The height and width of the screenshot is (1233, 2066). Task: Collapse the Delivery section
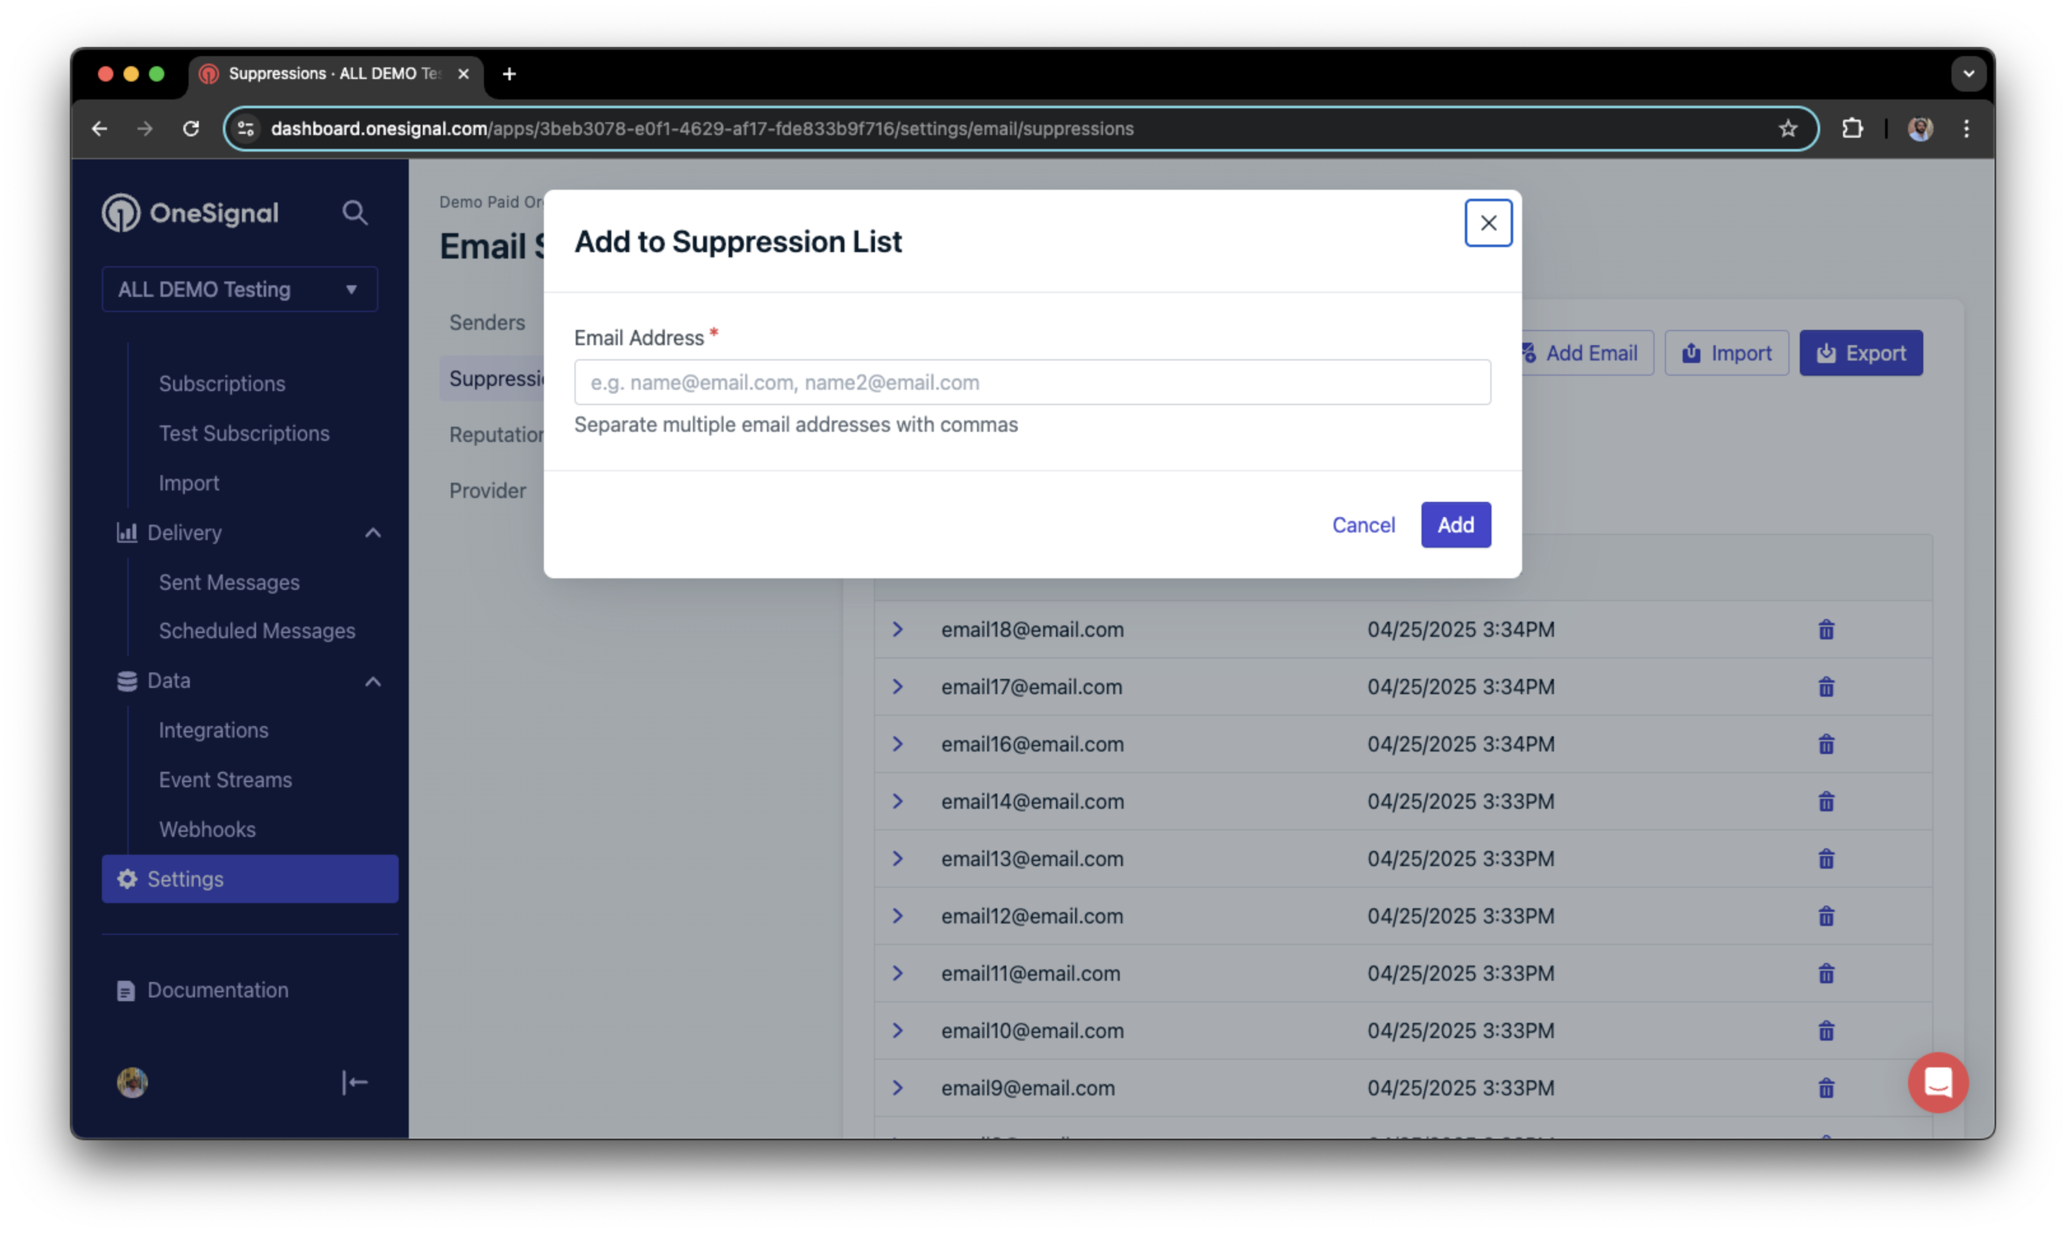point(373,532)
